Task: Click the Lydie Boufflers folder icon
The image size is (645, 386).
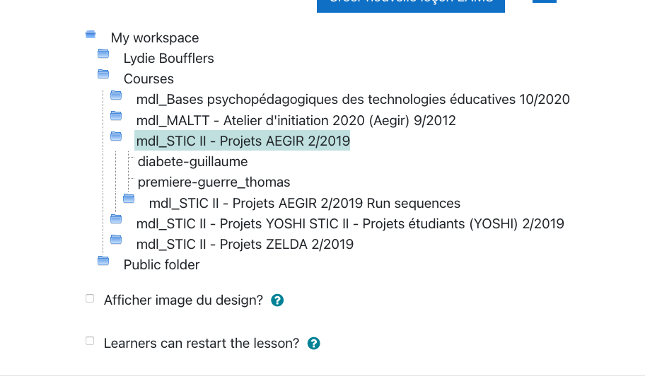Action: (x=103, y=54)
